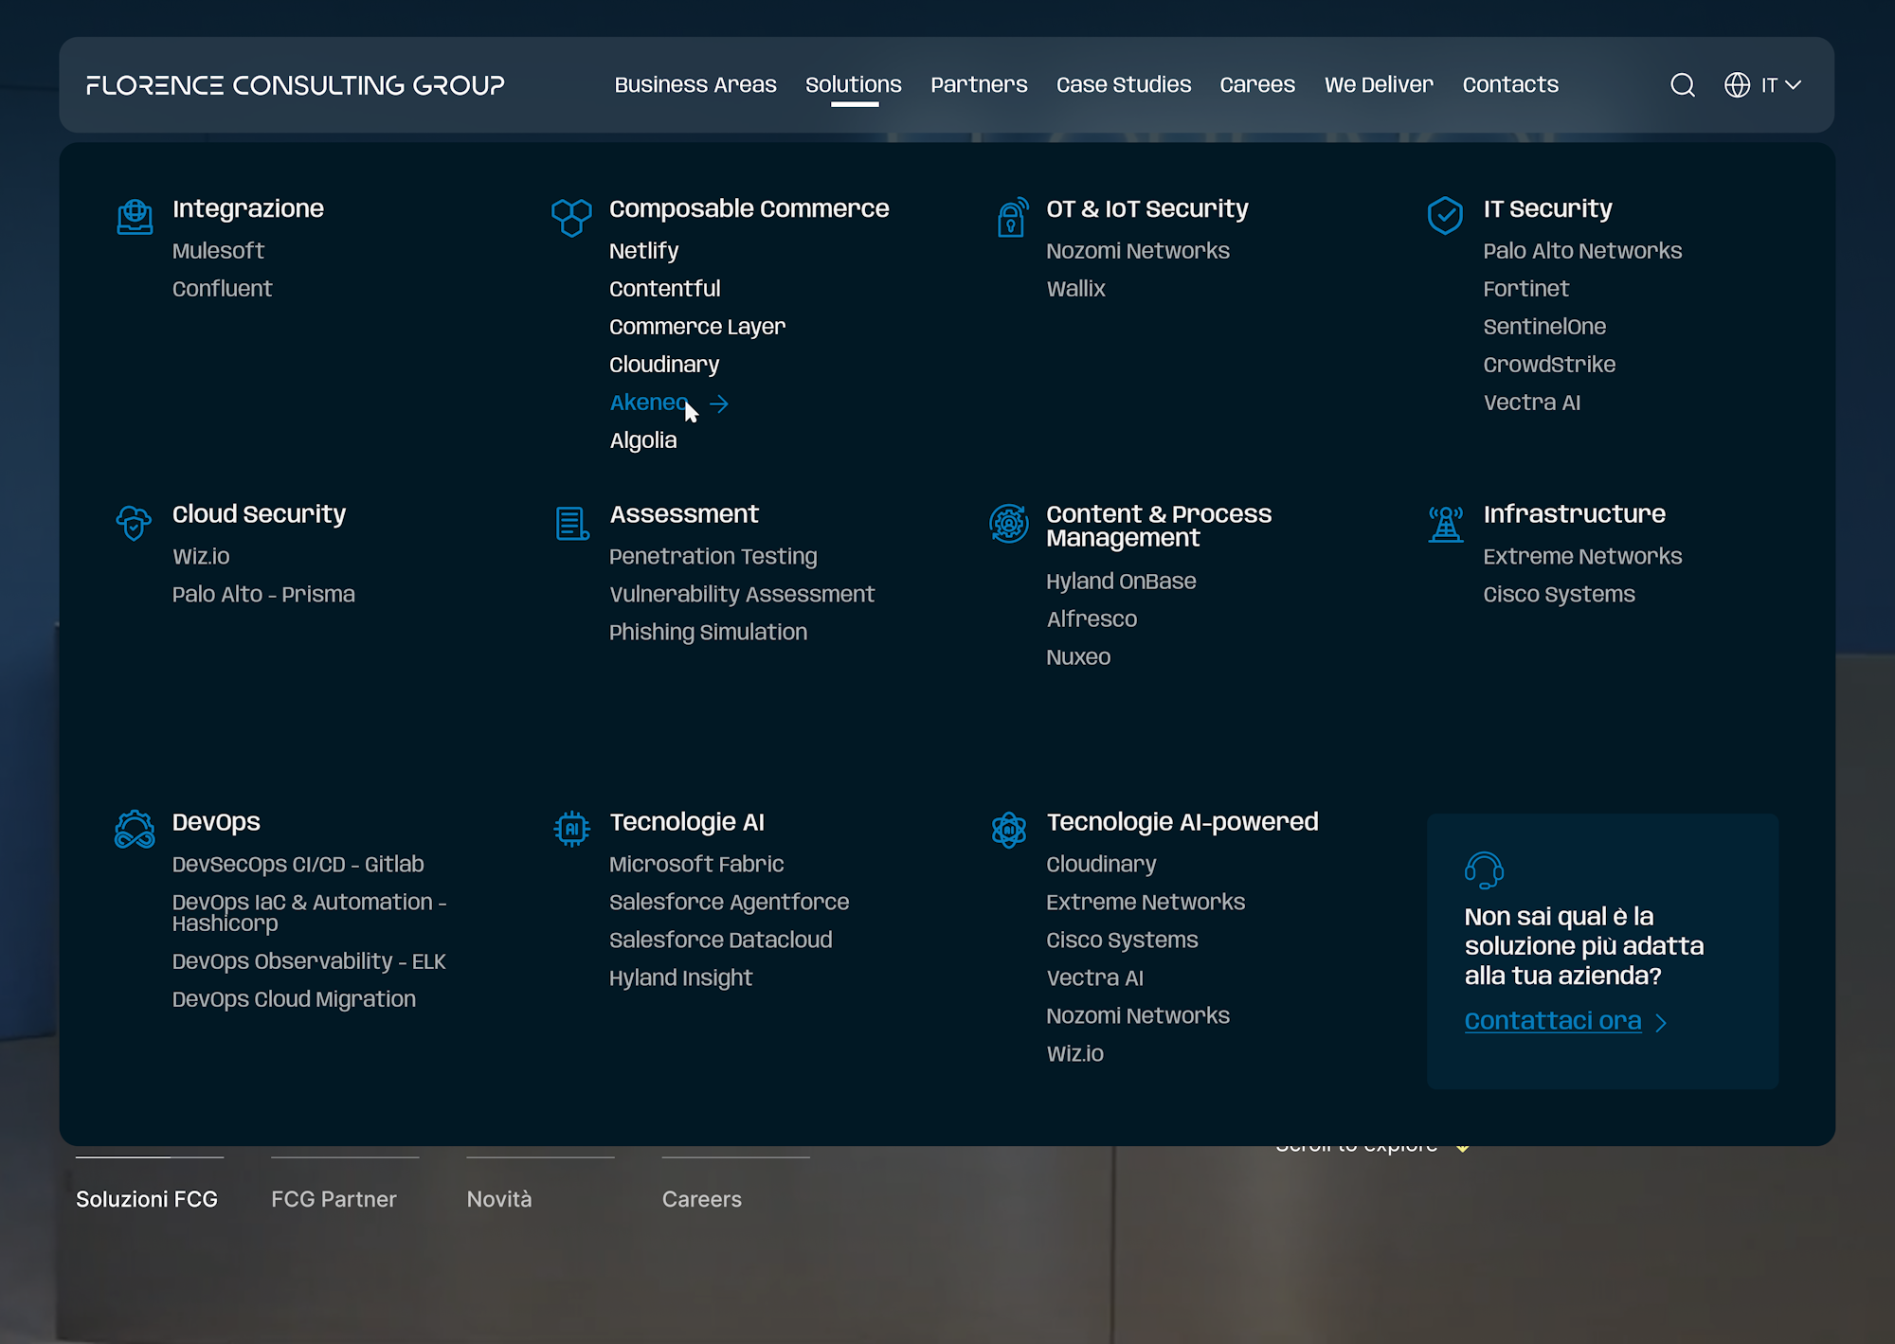Open the Florence Consulting Group logo

[x=296, y=85]
